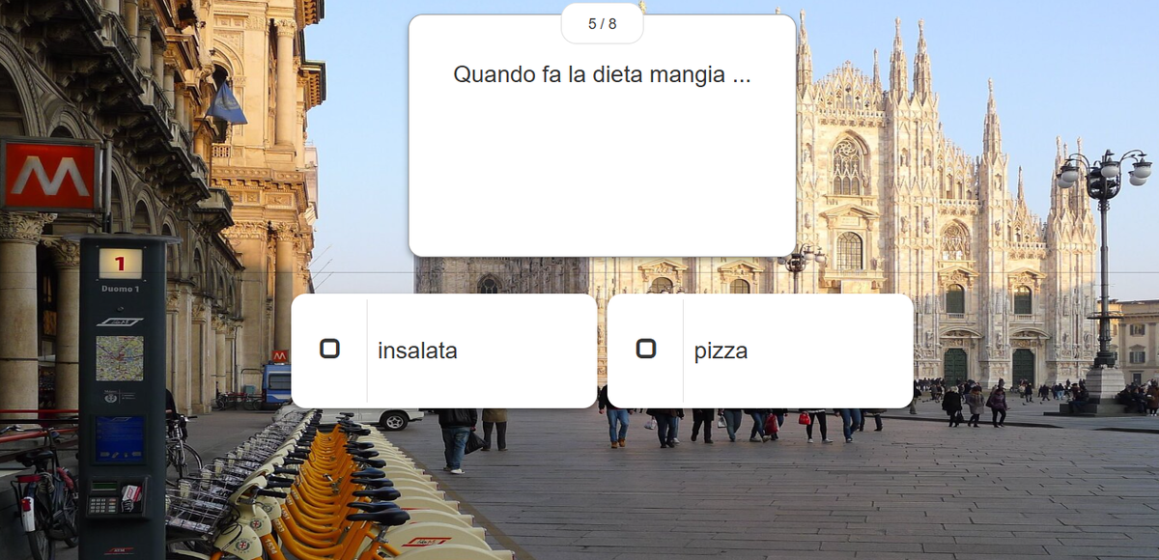
Task: Click the ornate street lamp top
Action: [1104, 174]
